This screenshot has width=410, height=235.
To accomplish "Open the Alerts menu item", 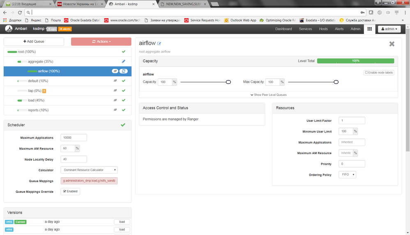I will [x=339, y=29].
